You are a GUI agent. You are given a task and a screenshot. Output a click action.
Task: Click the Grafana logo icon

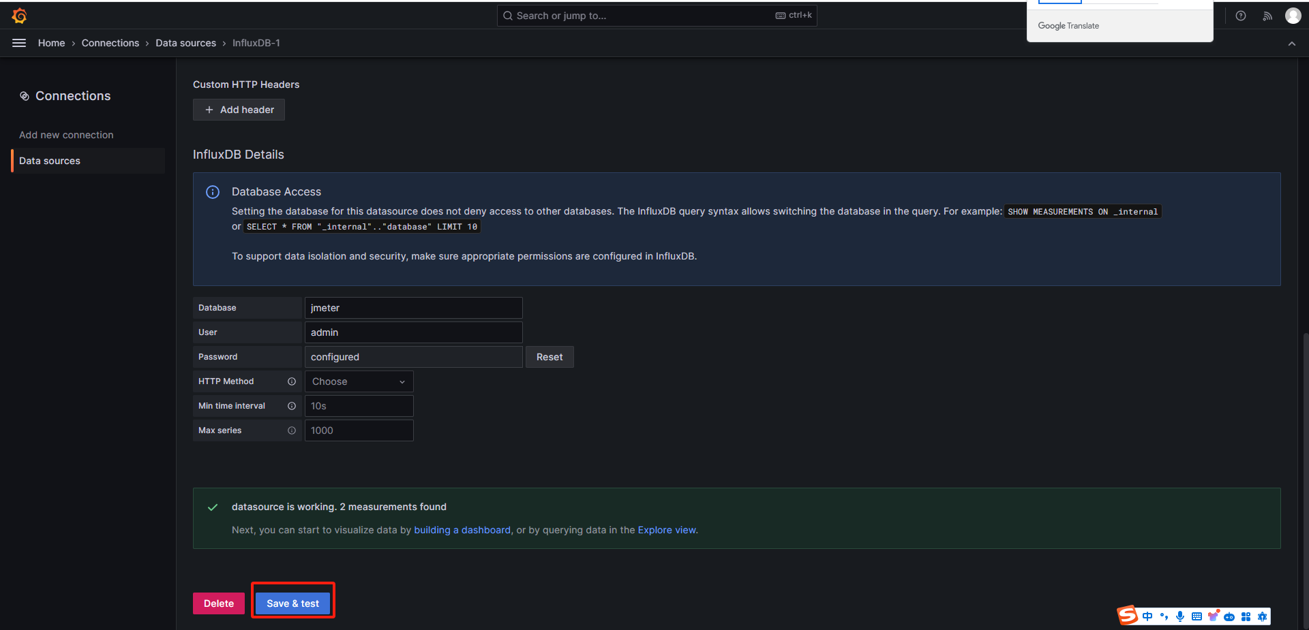click(19, 16)
